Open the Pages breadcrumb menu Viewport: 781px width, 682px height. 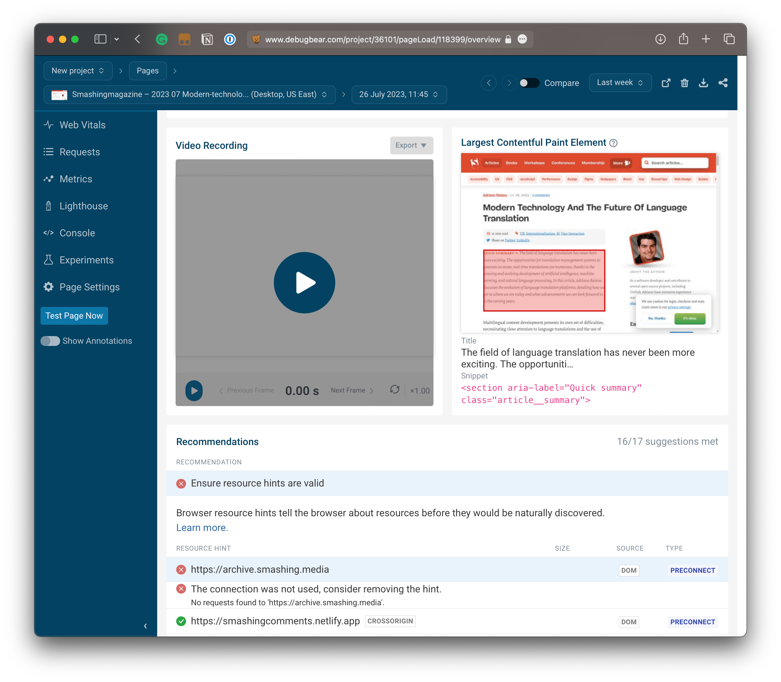[148, 70]
